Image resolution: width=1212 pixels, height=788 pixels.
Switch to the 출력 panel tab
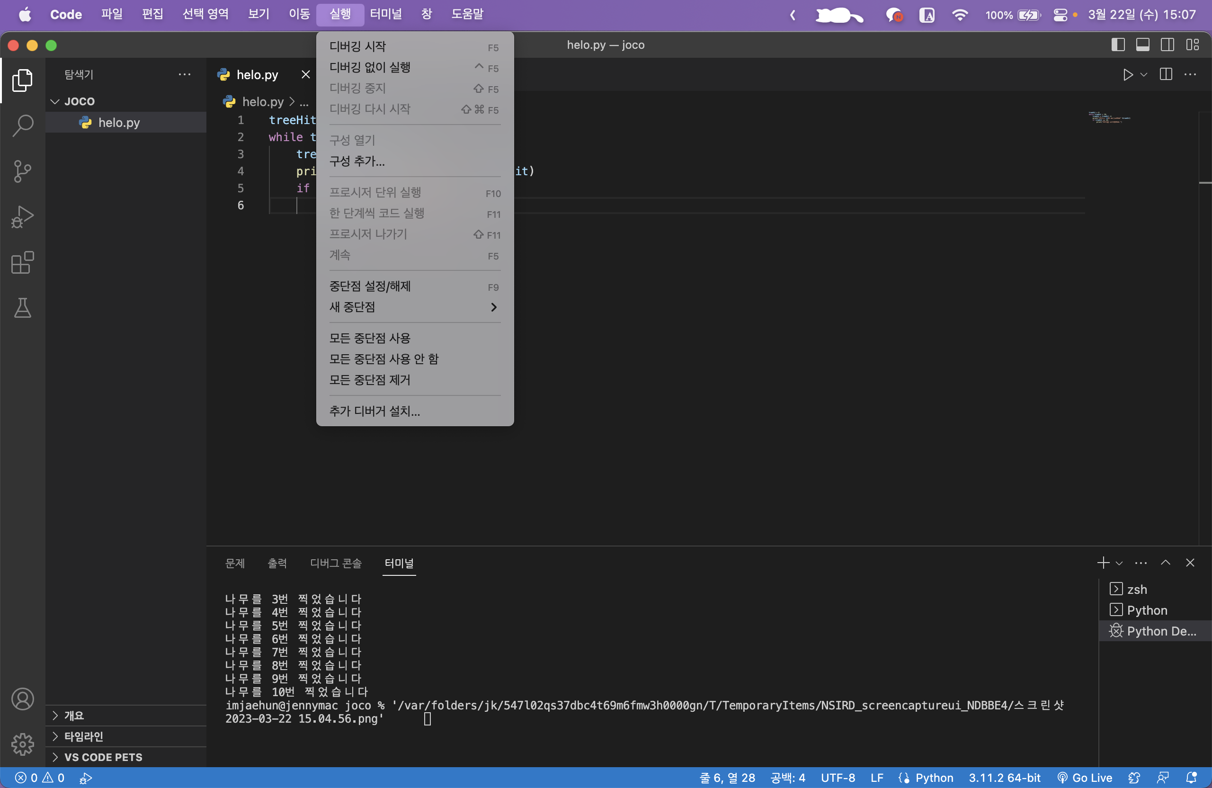tap(277, 563)
